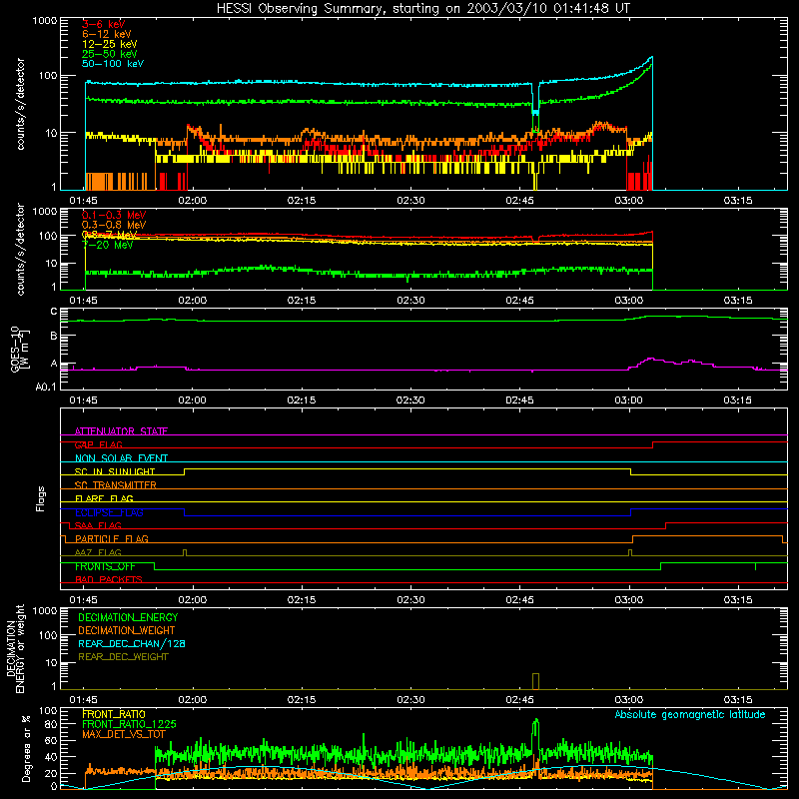Screen dimensions: 799x799
Task: Pick the cyan 50-100 keV legend label
Action: click(113, 64)
